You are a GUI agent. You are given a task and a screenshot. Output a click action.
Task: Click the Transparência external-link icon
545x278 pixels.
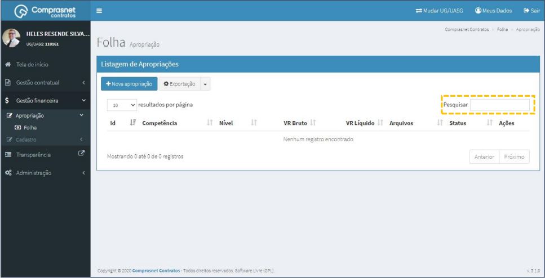click(82, 153)
